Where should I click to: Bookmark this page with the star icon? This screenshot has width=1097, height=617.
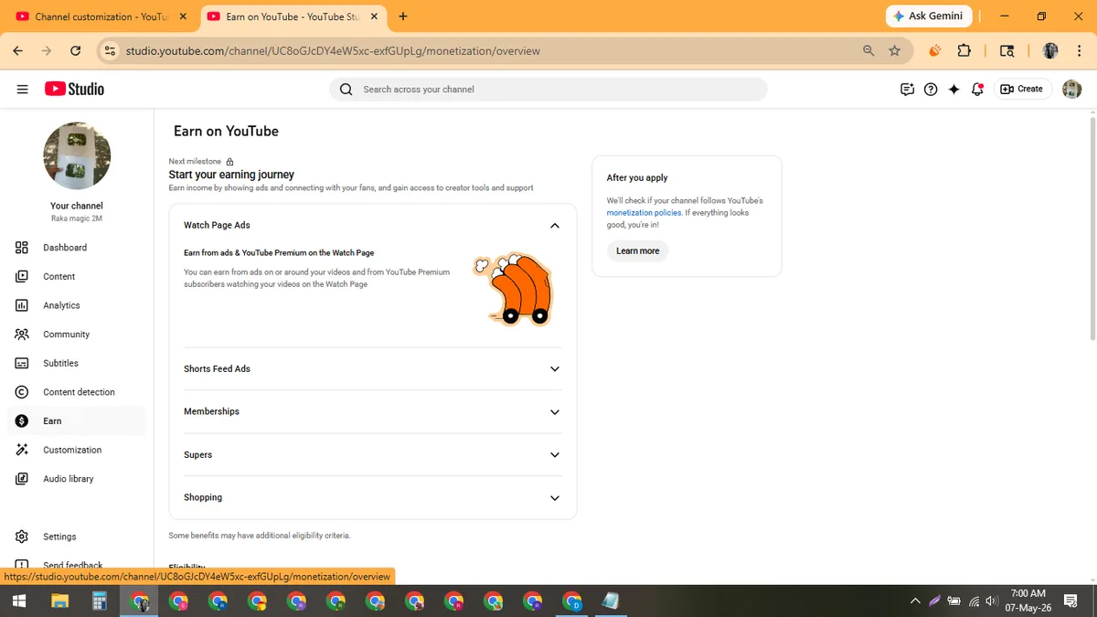[895, 51]
